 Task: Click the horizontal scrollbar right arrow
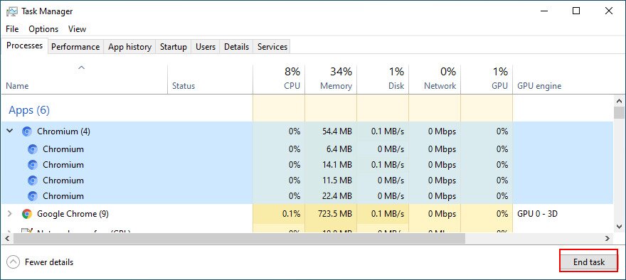pos(608,239)
